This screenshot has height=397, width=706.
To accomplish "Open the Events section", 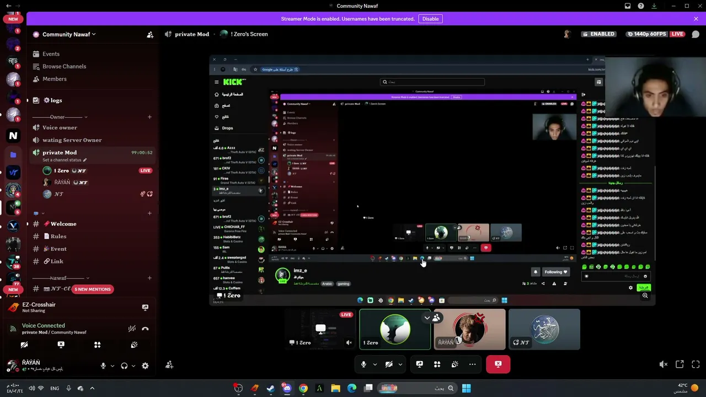I will [51, 54].
